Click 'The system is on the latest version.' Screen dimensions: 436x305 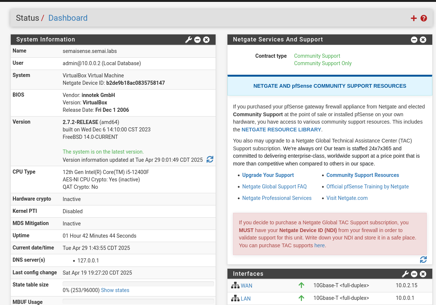[x=103, y=152]
